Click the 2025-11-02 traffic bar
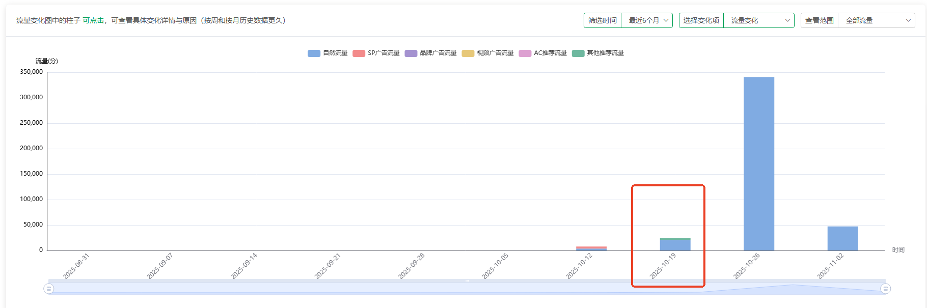 tap(842, 238)
